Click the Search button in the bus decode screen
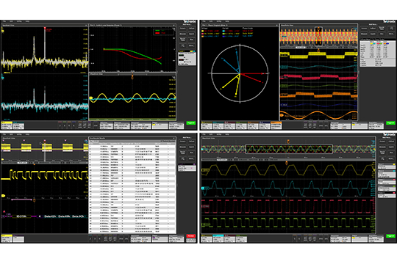The width and height of the screenshot is (397, 264). (x=191, y=147)
